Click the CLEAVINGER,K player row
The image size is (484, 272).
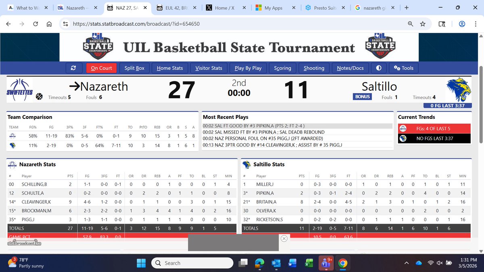click(121, 202)
